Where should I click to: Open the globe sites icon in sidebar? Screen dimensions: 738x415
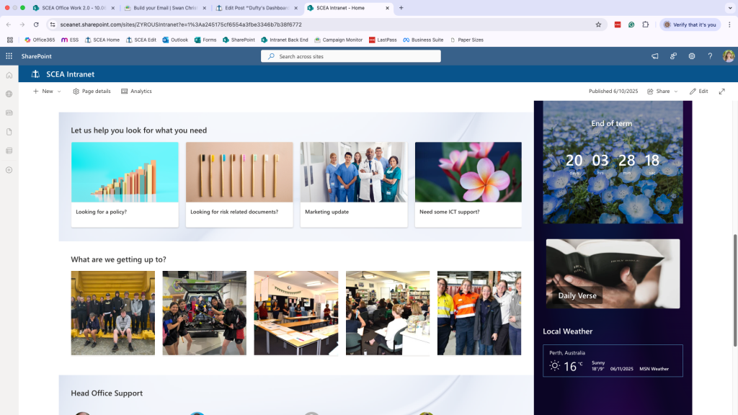9,94
